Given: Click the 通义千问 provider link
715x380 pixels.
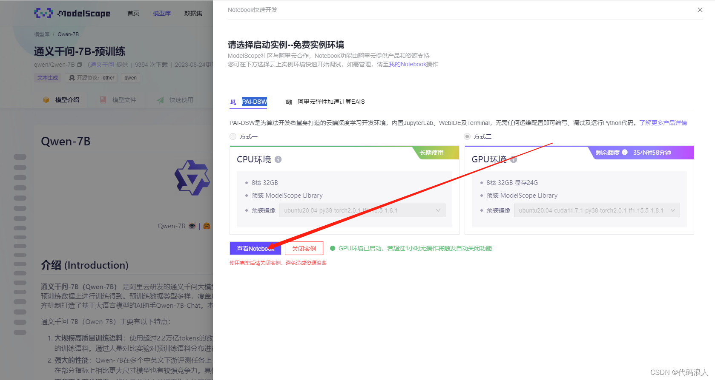Looking at the screenshot, I should [x=102, y=65].
